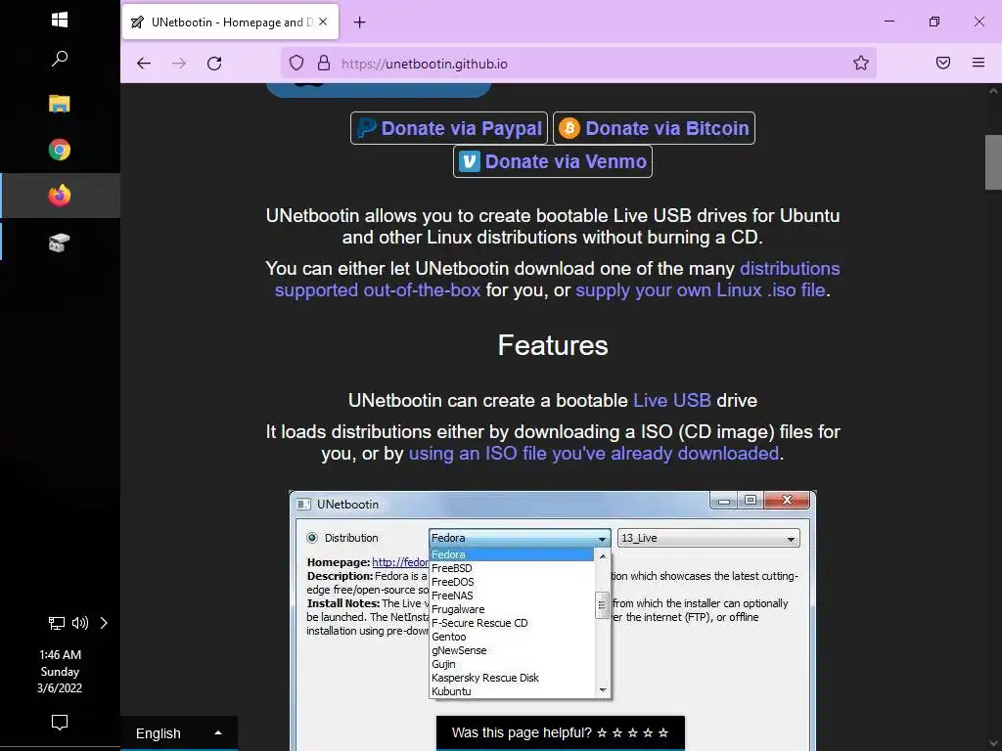
Task: Click the Donate via Venmo button
Action: click(x=553, y=161)
